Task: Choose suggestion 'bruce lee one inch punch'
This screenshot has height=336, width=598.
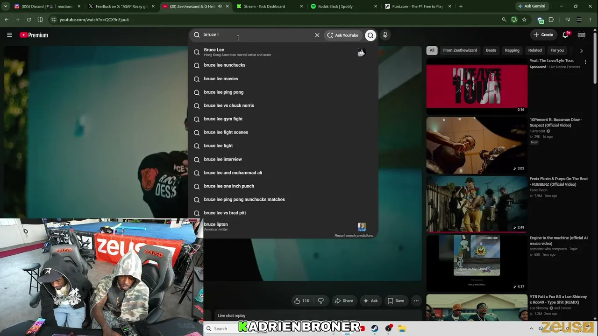Action: [x=283, y=186]
